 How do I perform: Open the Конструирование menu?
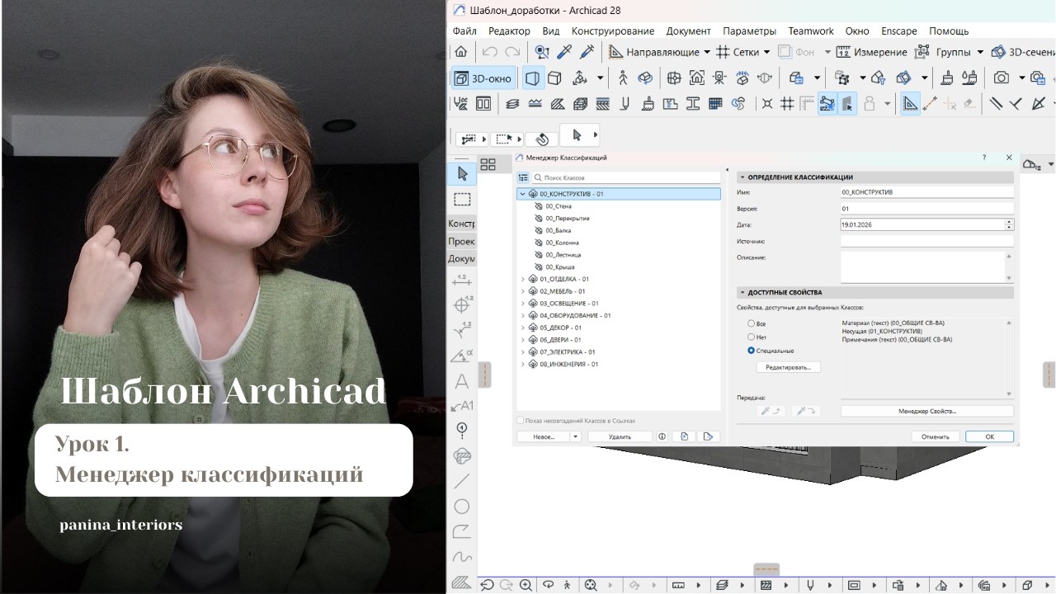point(613,31)
